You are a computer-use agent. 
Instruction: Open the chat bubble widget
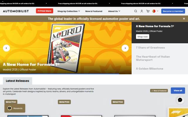pyautogui.click(x=180, y=100)
